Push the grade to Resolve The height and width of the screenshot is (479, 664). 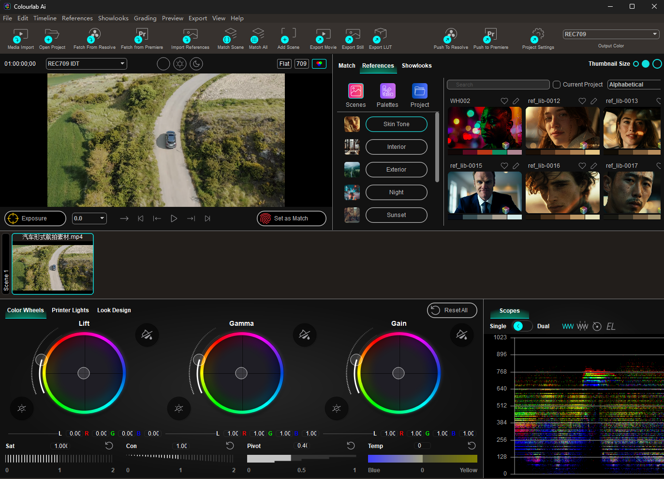(451, 36)
